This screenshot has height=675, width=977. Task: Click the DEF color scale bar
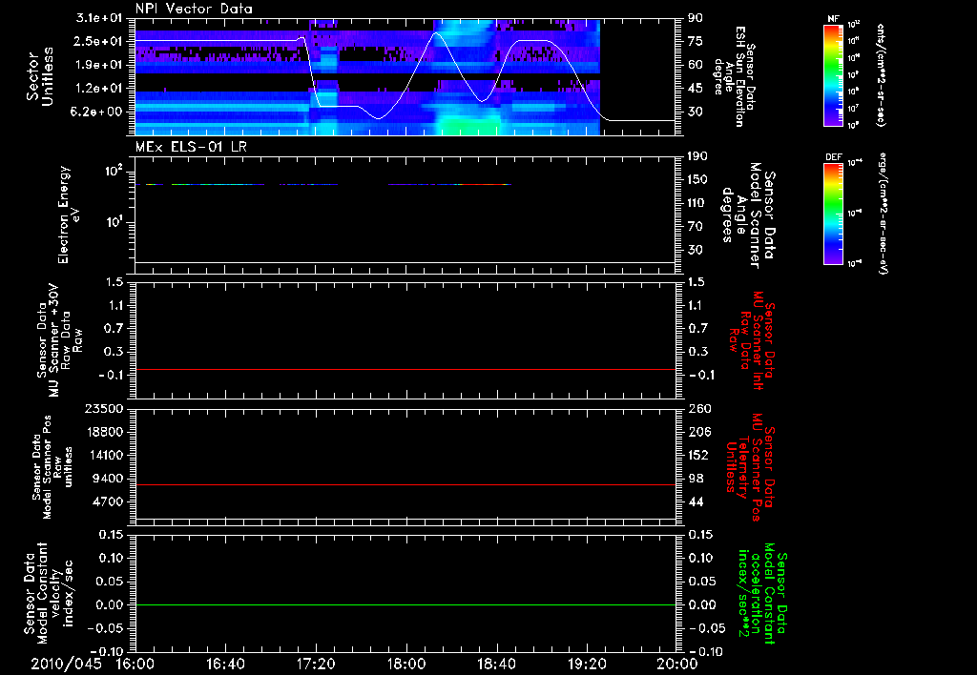pos(834,214)
